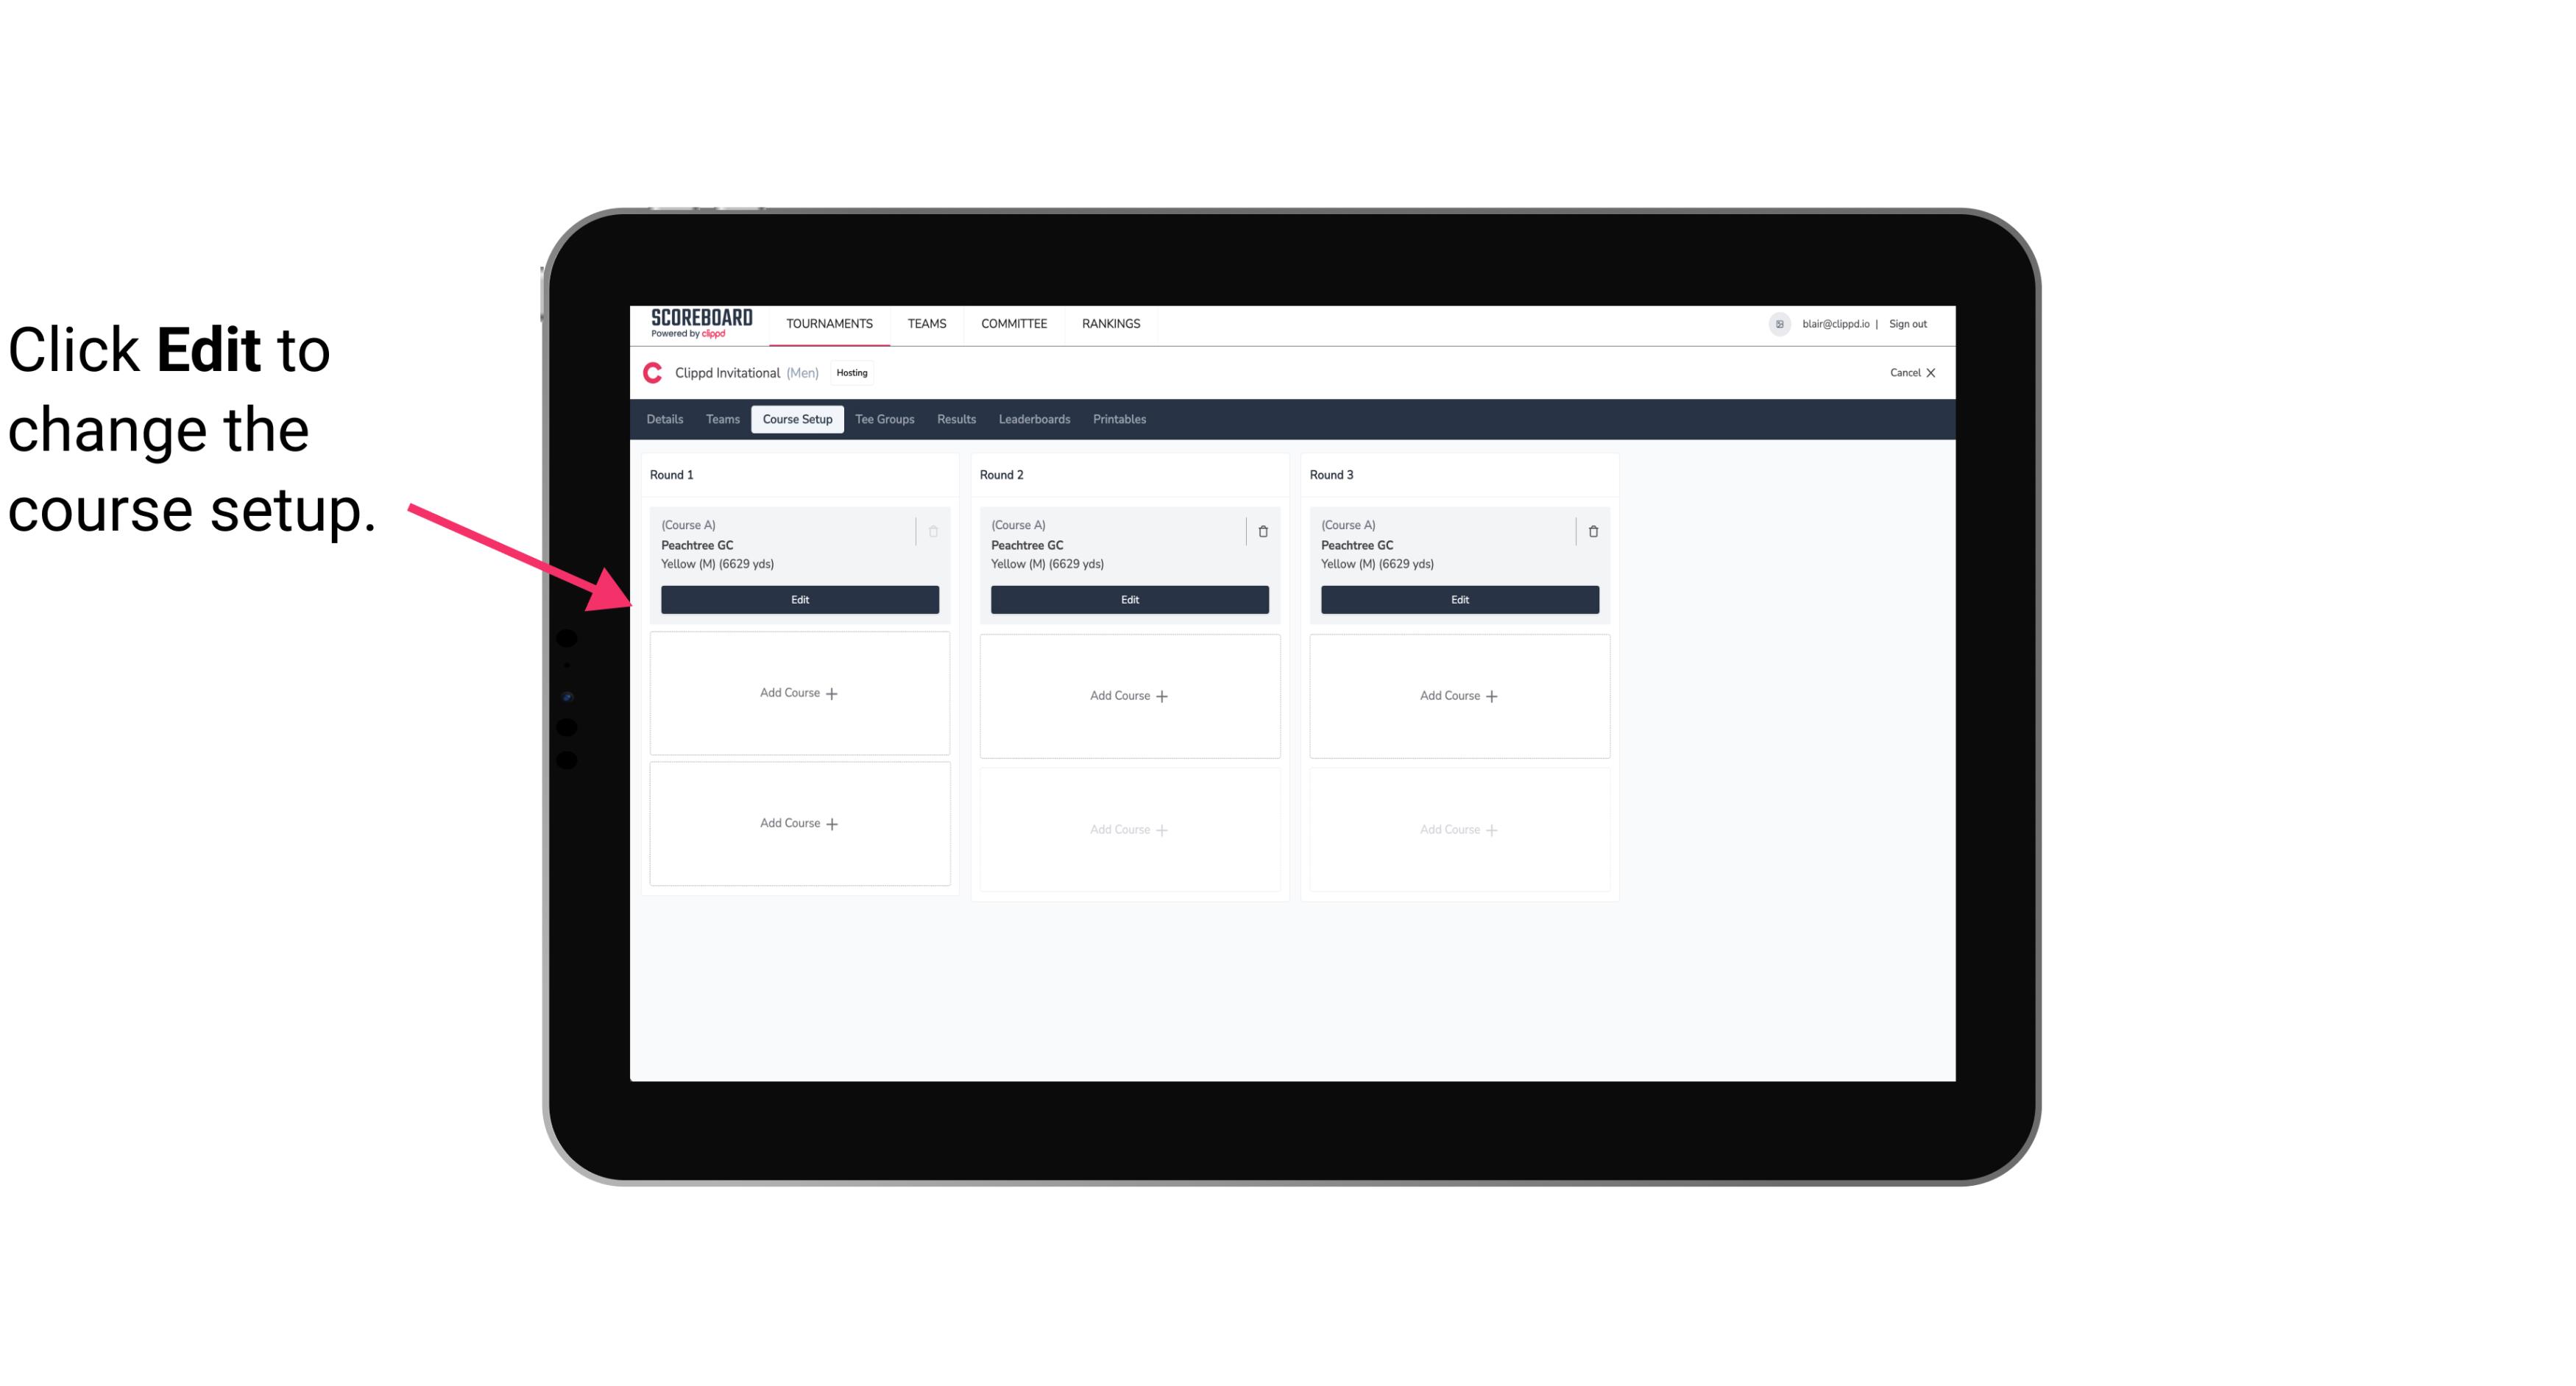The width and height of the screenshot is (2576, 1386).
Task: Click Edit button for Round 1
Action: click(x=800, y=598)
